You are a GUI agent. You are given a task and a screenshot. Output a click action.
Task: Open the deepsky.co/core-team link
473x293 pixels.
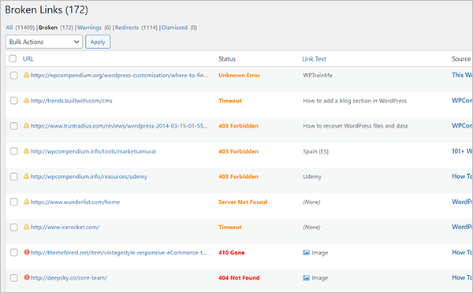[x=69, y=278]
